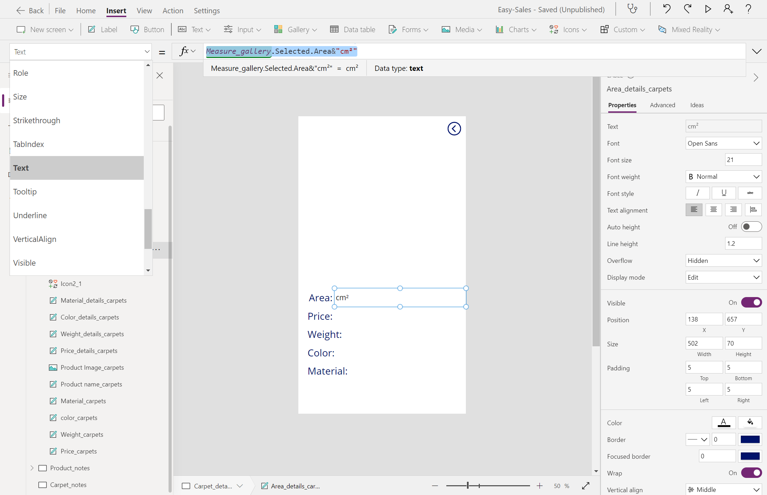The height and width of the screenshot is (495, 767).
Task: Click the Preview app play icon
Action: 708,9
